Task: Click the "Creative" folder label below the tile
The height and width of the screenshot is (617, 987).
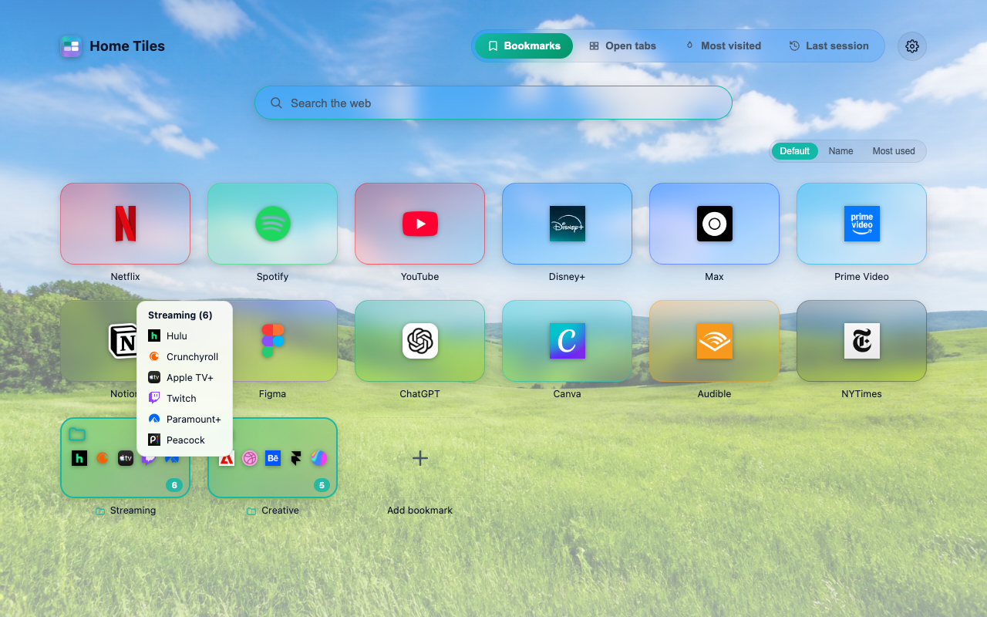Action: [x=280, y=511]
